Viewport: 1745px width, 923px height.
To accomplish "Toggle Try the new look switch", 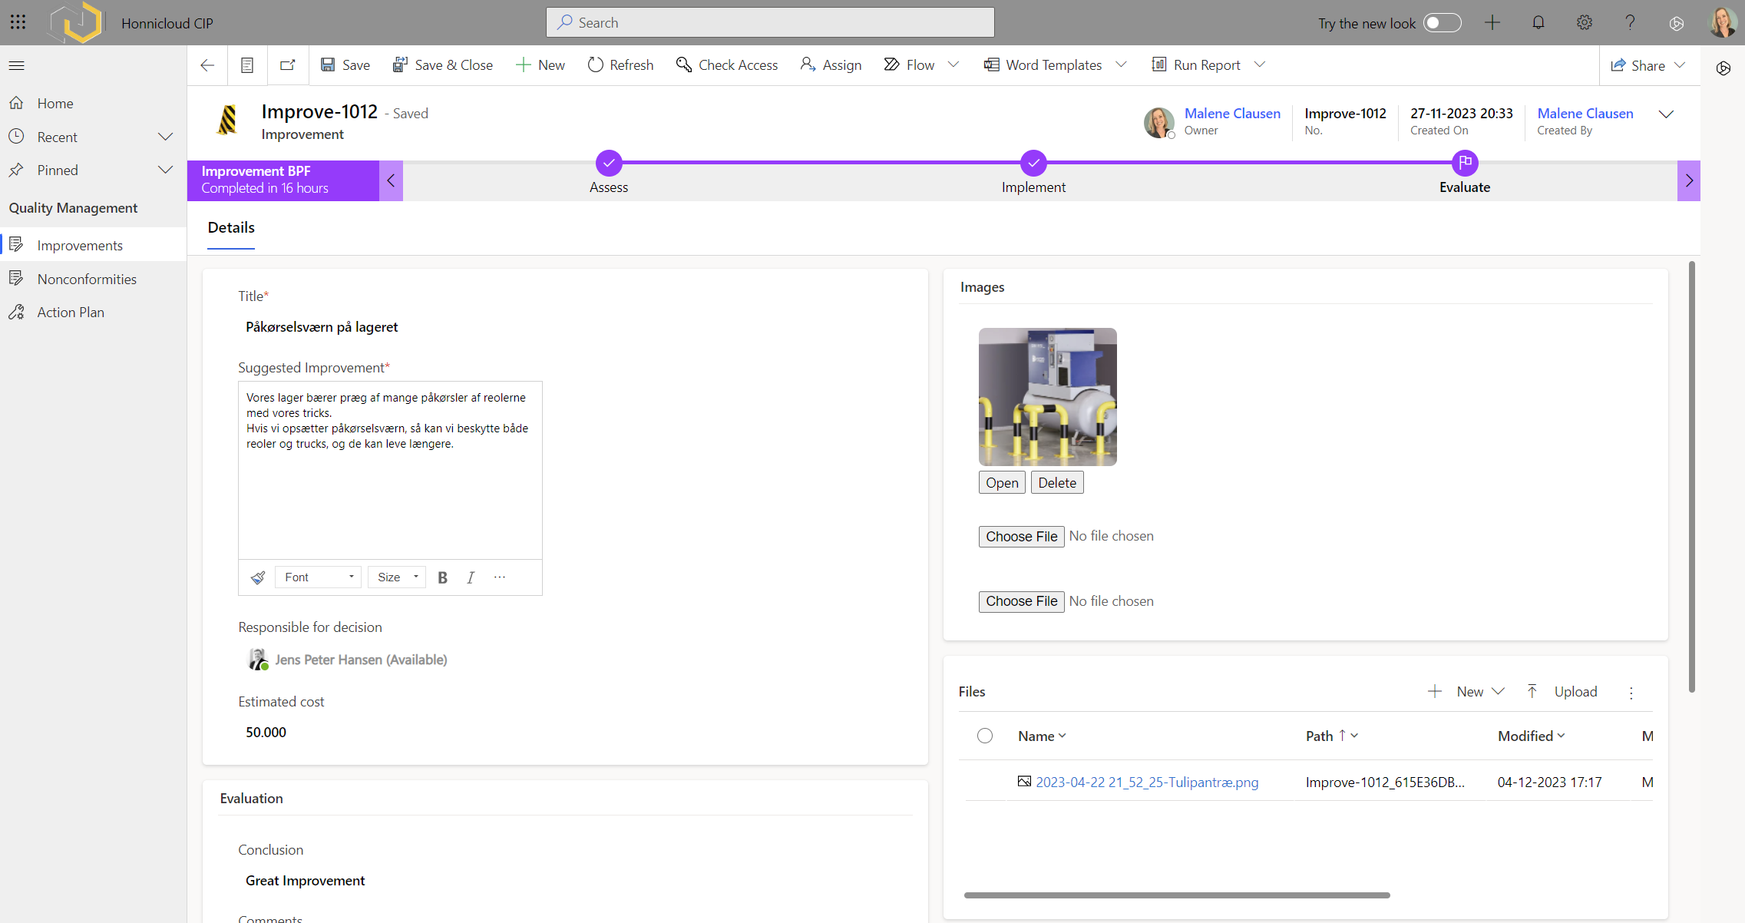I will click(1442, 22).
